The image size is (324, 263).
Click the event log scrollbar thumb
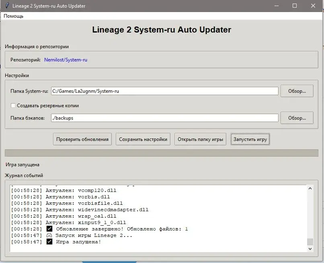coord(310,242)
